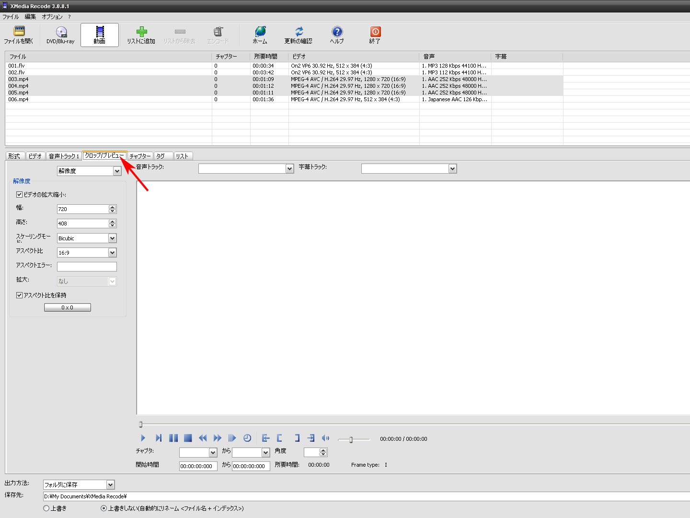Select the 003.mp4 file row
The width and height of the screenshot is (690, 518).
[18, 79]
